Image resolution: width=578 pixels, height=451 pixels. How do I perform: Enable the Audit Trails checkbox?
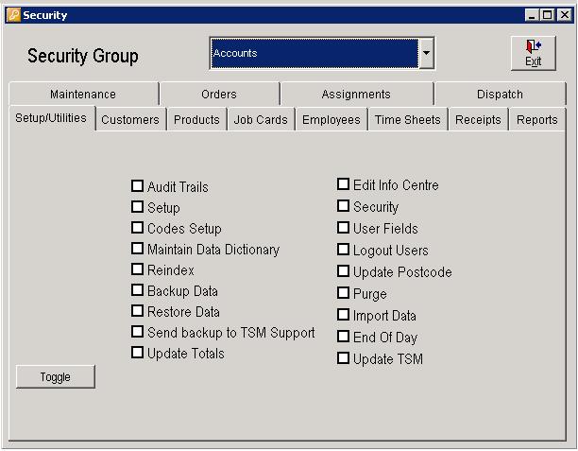[138, 186]
